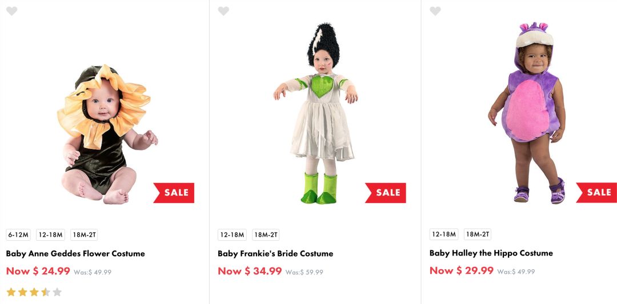Viewport: 617px width, 304px height.
Task: Select 12-18M size for Frankie's Bride
Action: [231, 235]
